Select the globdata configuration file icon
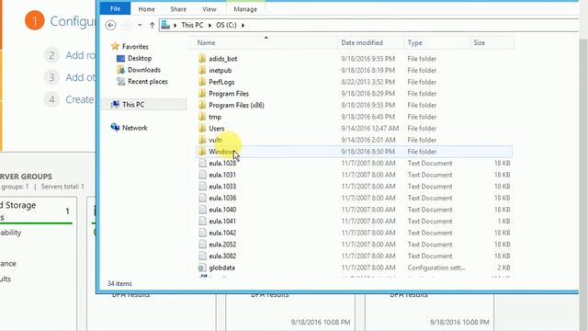Screen dimensions: 588x331 tap(202, 268)
